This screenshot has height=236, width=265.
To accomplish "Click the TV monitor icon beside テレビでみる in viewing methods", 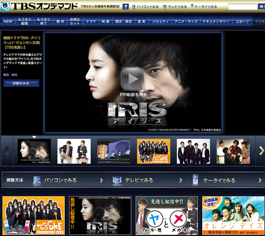I will coord(117,180).
